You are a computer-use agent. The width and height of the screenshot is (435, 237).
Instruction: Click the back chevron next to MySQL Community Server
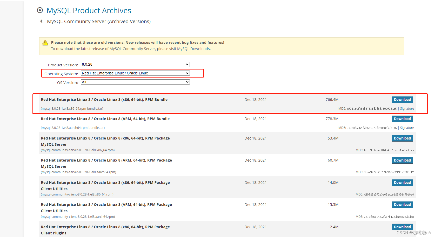point(42,21)
